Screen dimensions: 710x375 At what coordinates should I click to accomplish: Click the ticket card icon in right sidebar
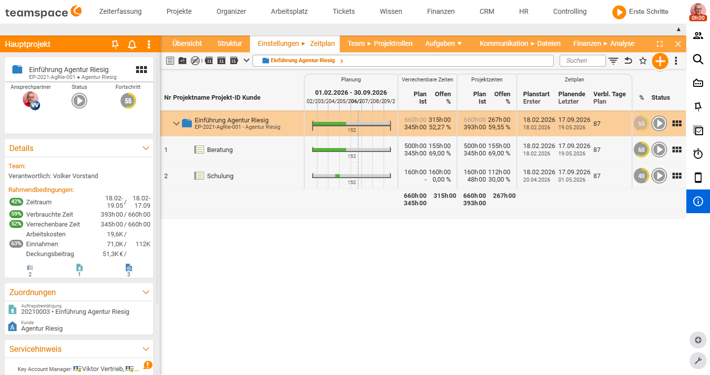(698, 83)
